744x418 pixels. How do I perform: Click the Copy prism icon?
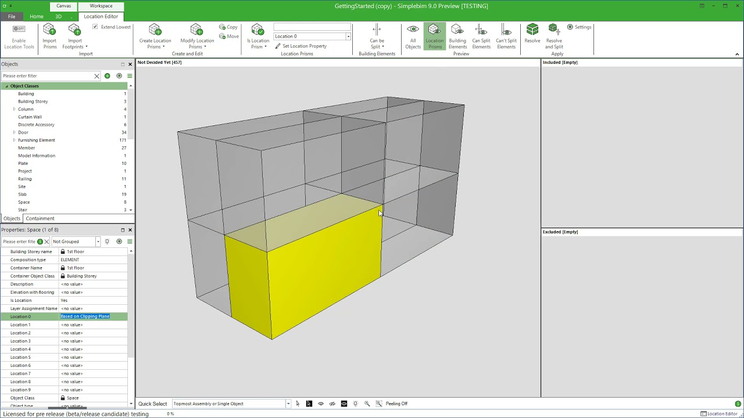click(x=228, y=27)
